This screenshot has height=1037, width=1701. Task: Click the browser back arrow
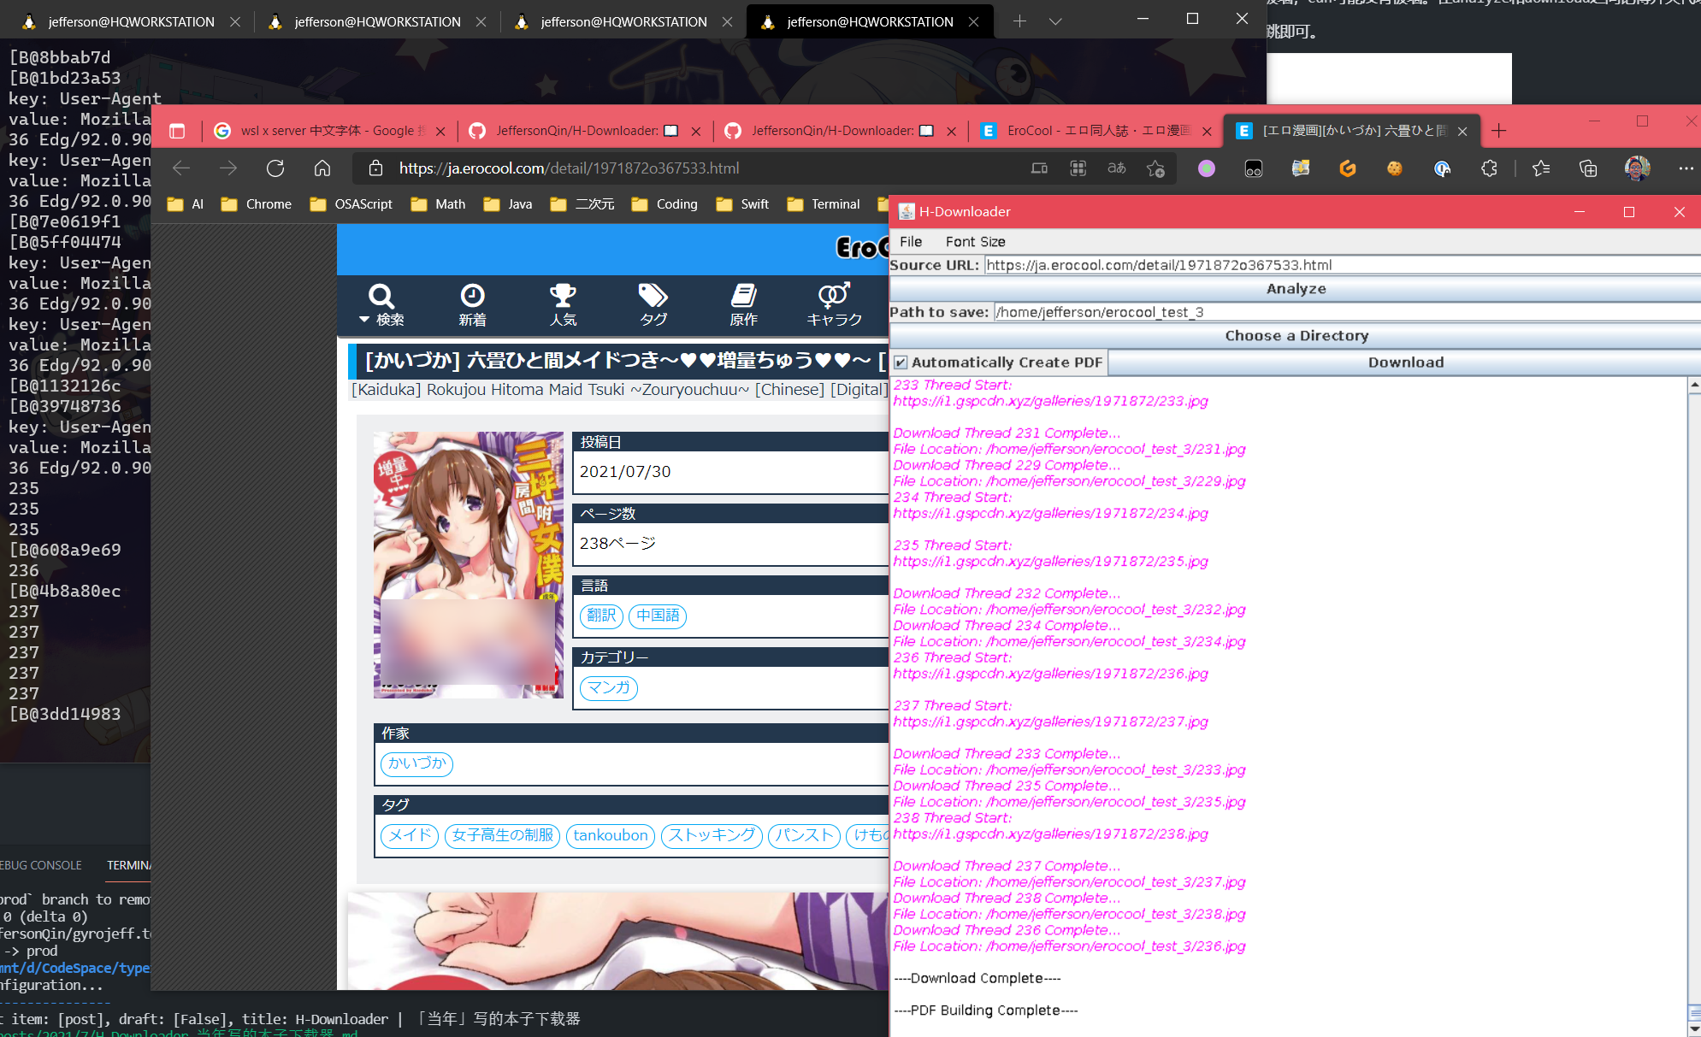point(181,168)
